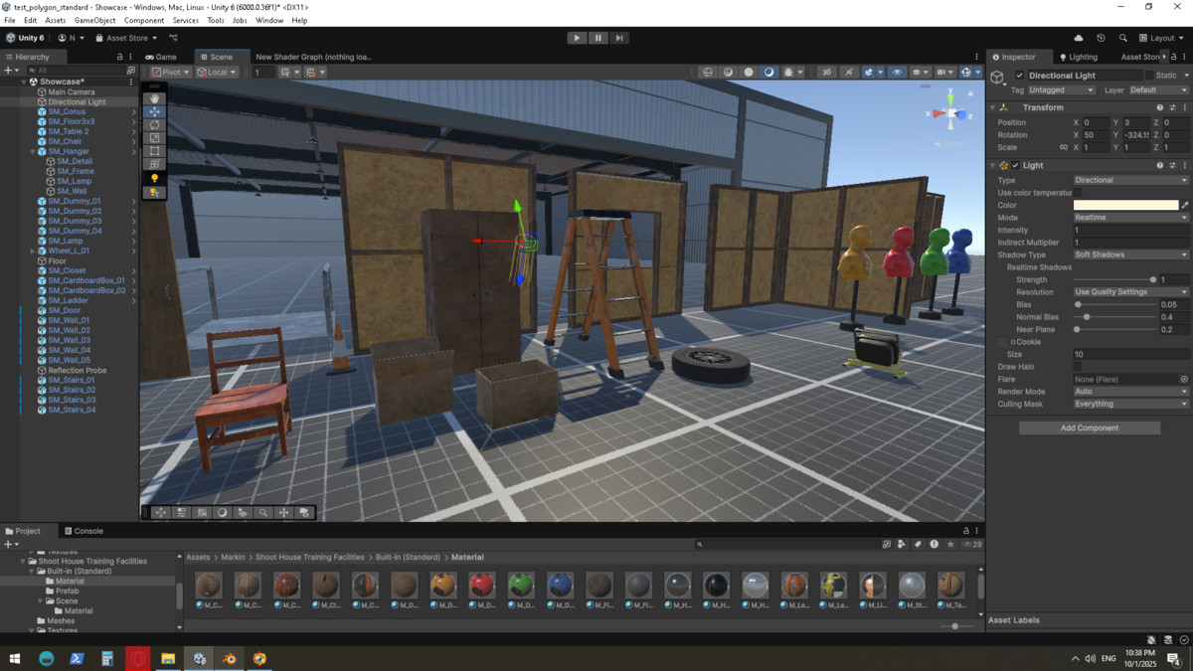Viewport: 1193px width, 671px height.
Task: Open the Blender icon in taskbar
Action: coord(230,658)
